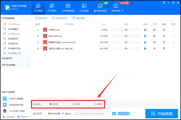Click the progress bar of 产品简介.pdf
This screenshot has height=120, width=181.
126,30
